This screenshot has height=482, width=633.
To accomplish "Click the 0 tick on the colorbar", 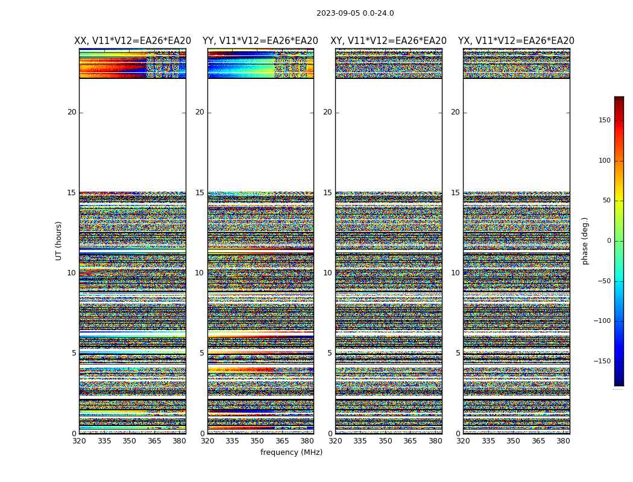I will 609,241.
